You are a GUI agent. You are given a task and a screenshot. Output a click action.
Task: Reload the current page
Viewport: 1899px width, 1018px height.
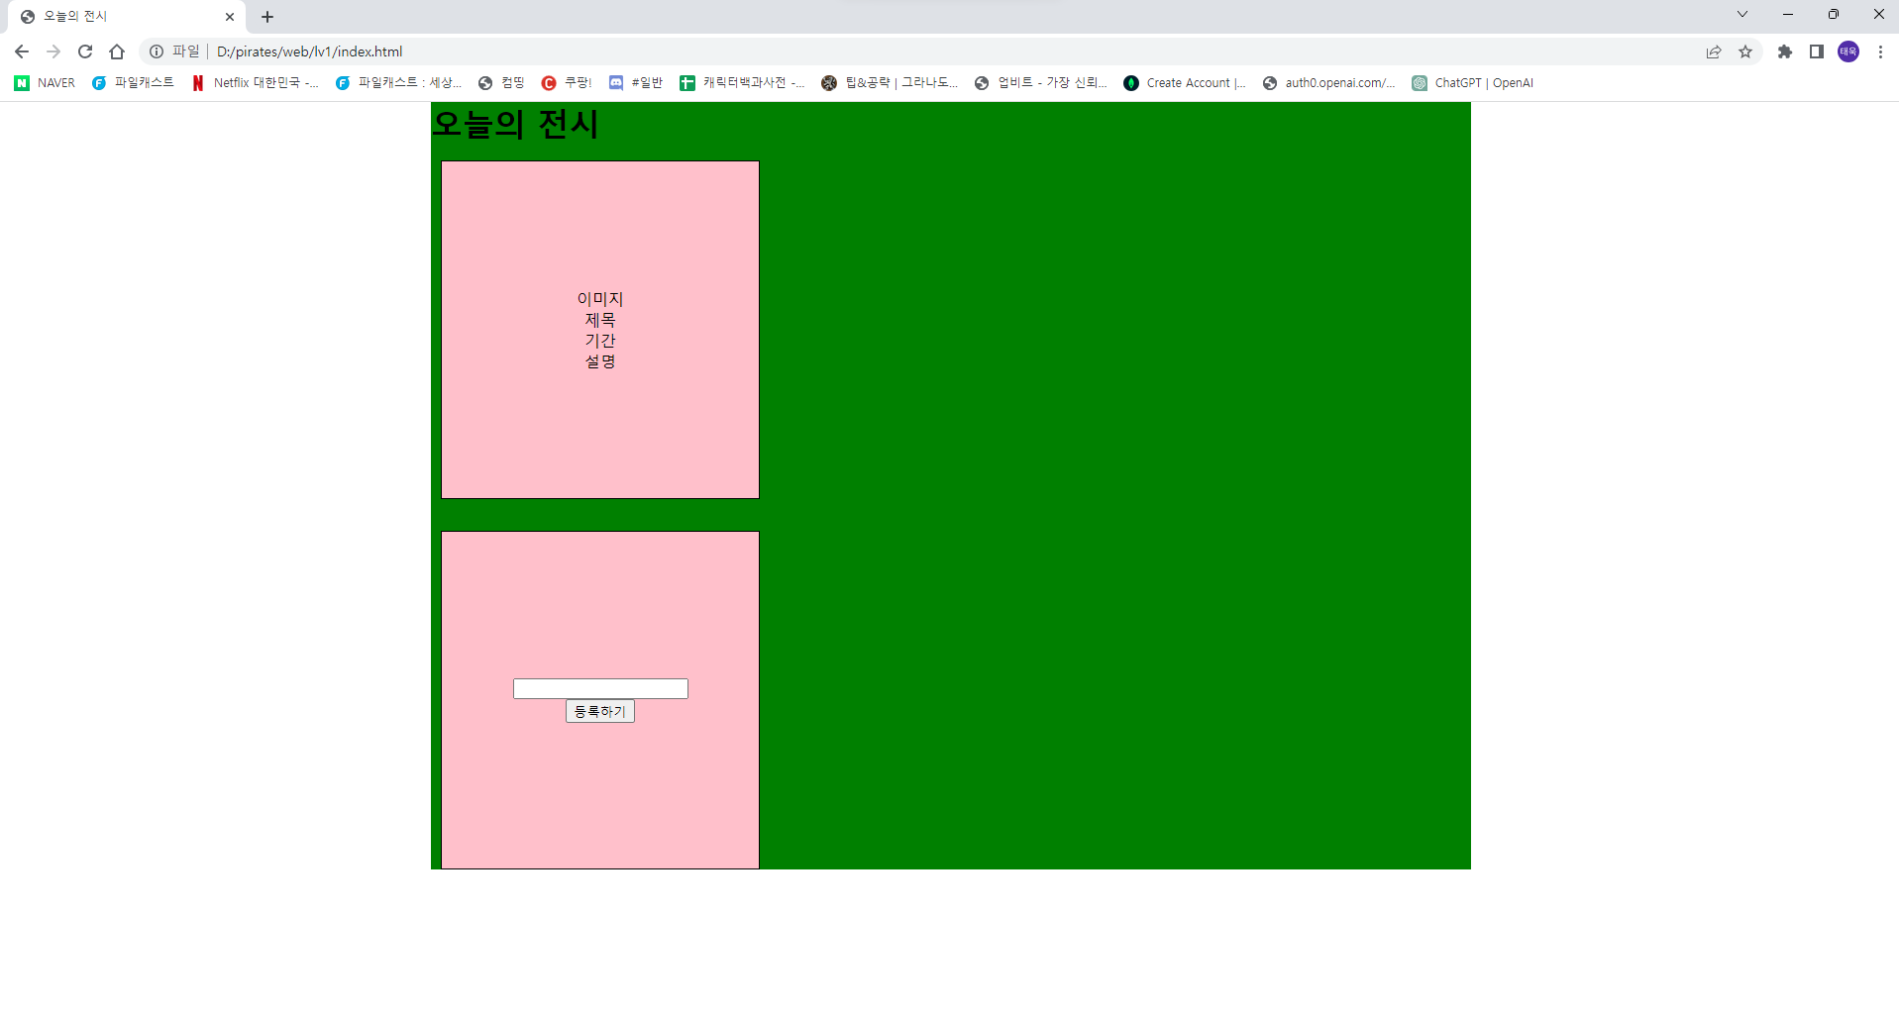click(x=85, y=51)
